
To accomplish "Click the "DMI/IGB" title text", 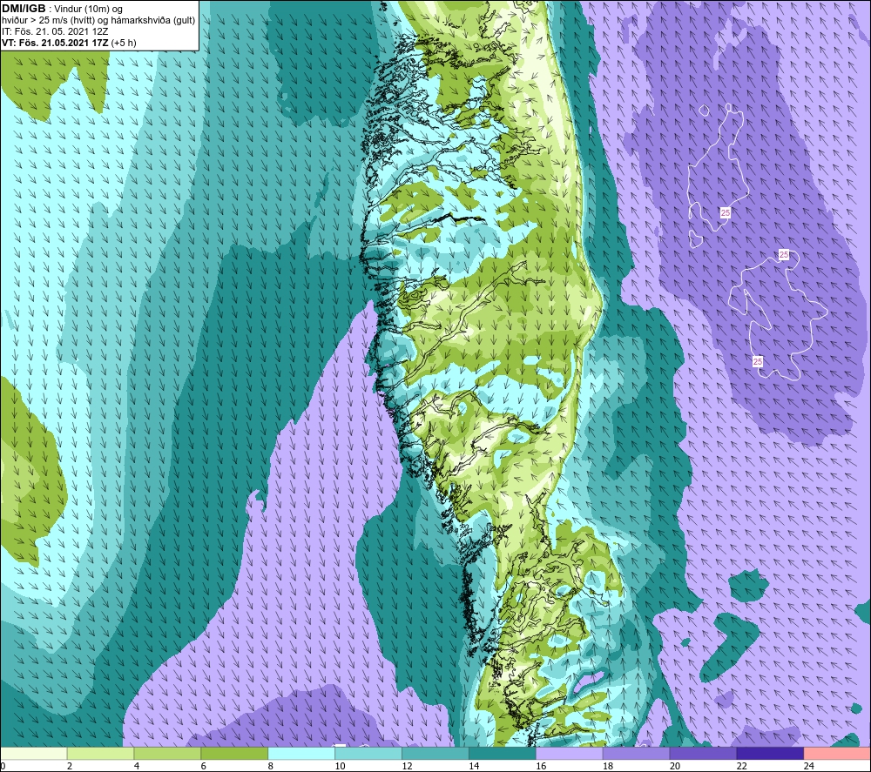I will 24,9.
